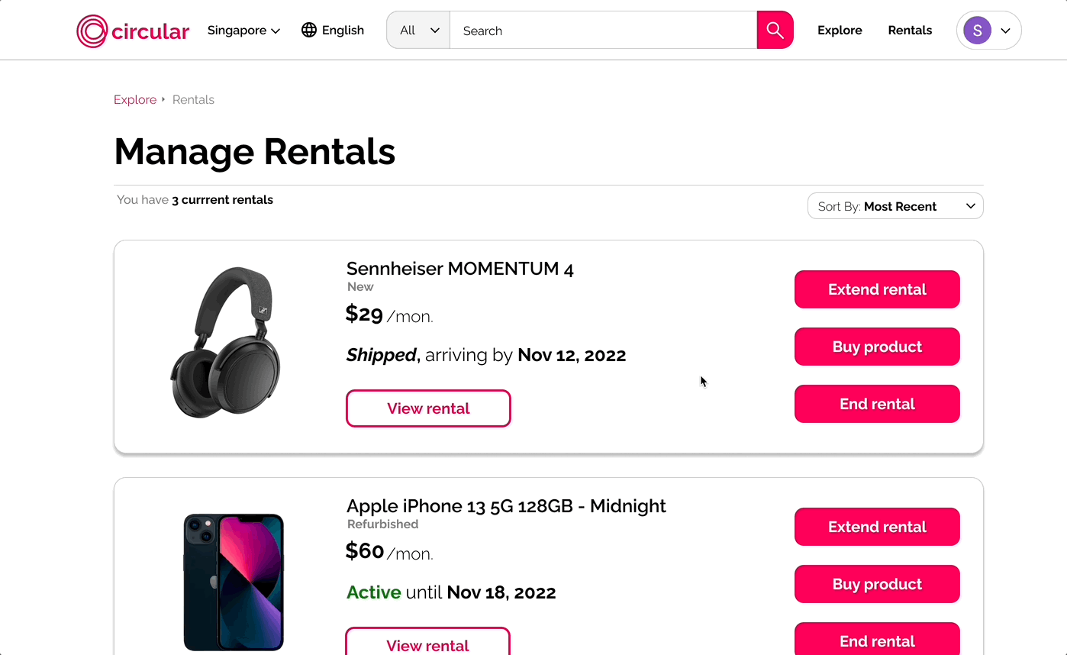Click the Circular logo icon

pyautogui.click(x=92, y=31)
